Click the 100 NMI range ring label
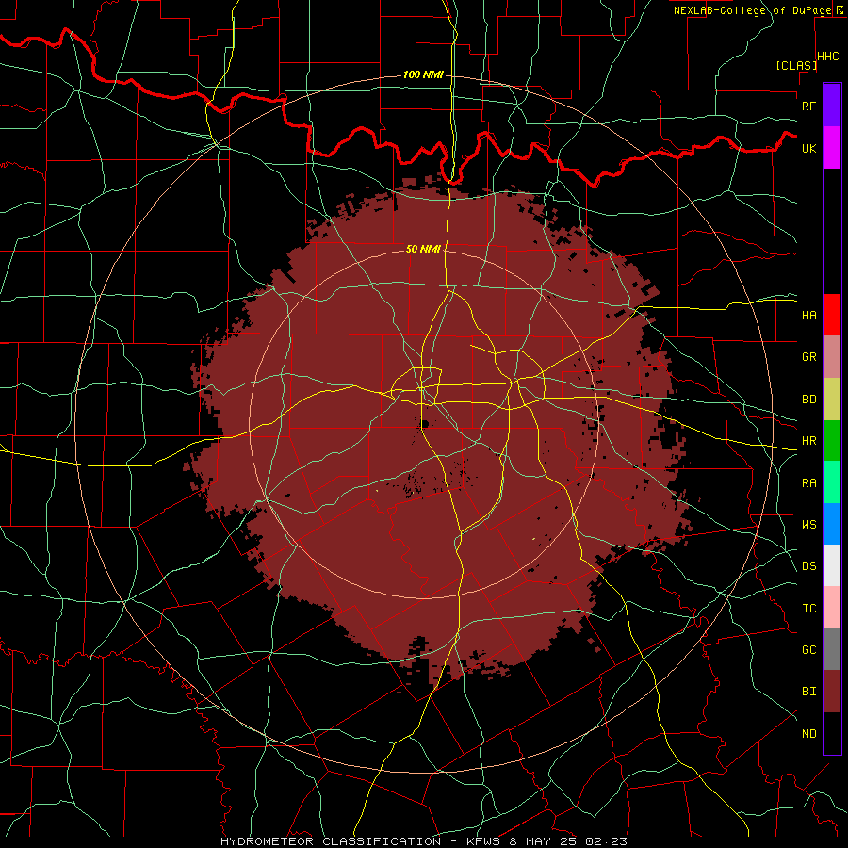The height and width of the screenshot is (848, 848). coord(423,74)
